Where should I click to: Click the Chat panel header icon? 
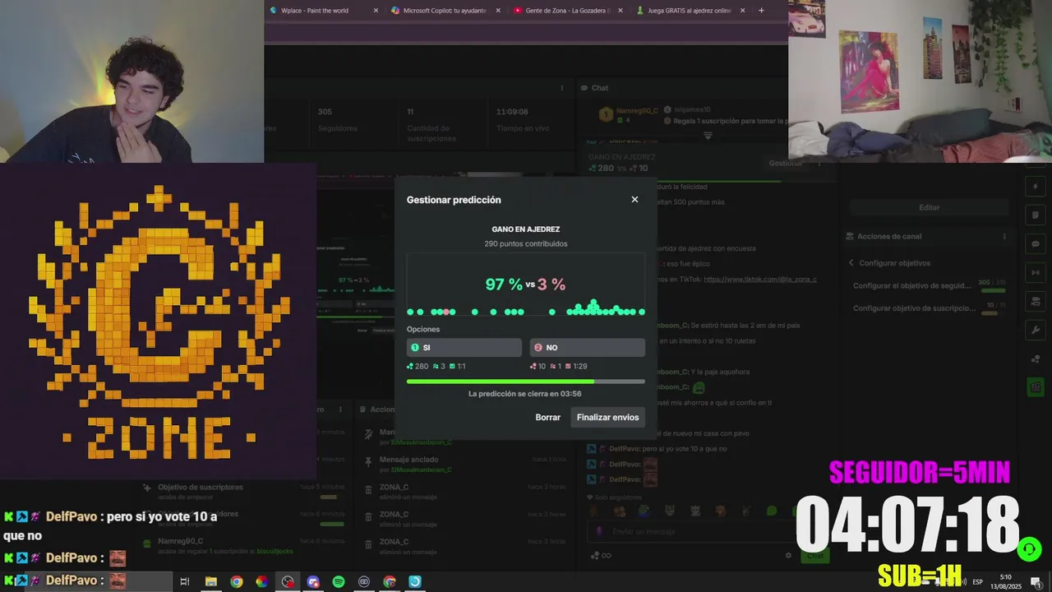(x=584, y=88)
